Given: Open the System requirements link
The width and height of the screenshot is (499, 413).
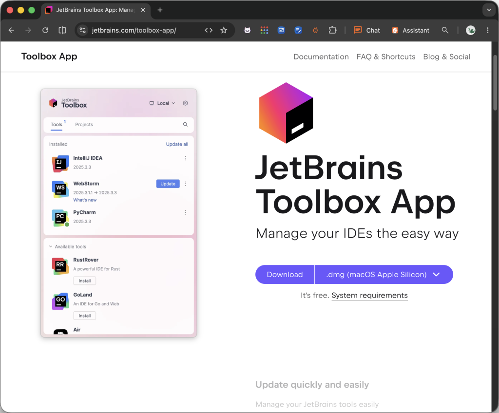Looking at the screenshot, I should tap(369, 295).
